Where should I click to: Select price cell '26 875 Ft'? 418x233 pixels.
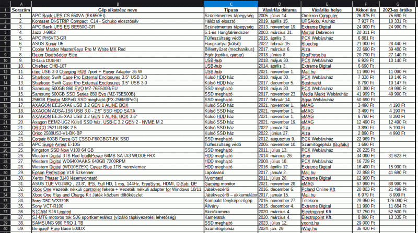point(366,16)
